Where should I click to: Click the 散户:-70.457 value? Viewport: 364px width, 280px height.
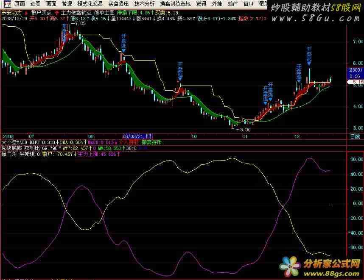tap(58, 154)
